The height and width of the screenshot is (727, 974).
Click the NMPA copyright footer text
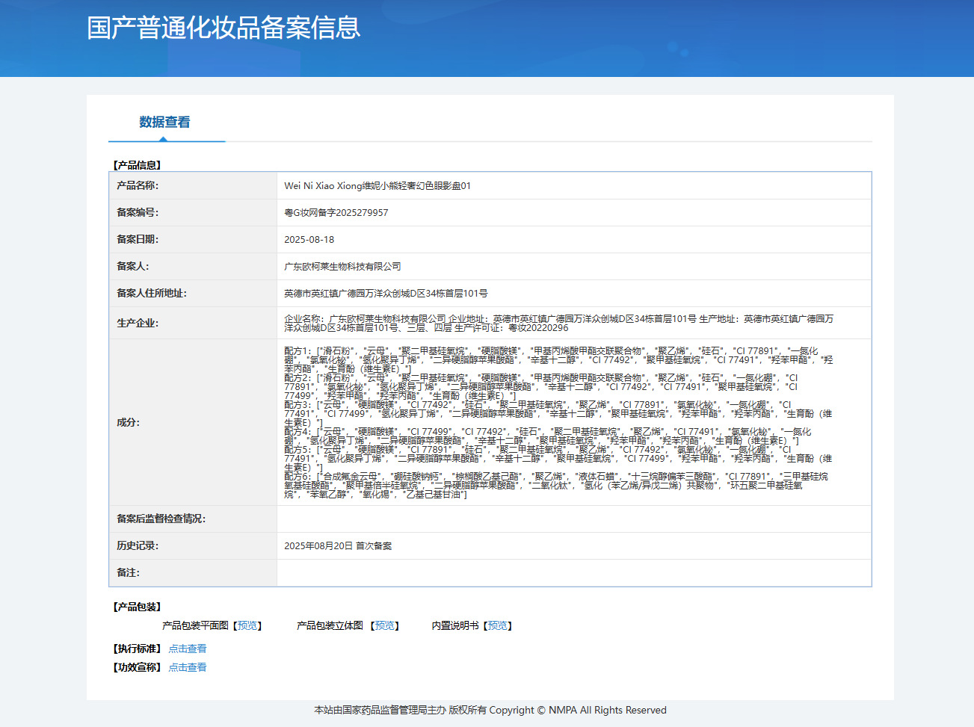point(490,710)
